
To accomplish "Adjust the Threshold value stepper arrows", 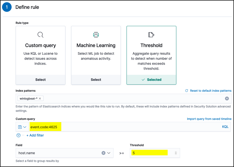I will (176, 153).
